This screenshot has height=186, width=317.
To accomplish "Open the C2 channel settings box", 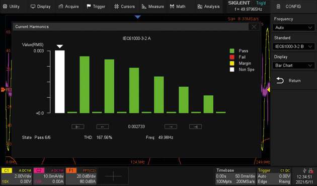I will tap(49, 176).
